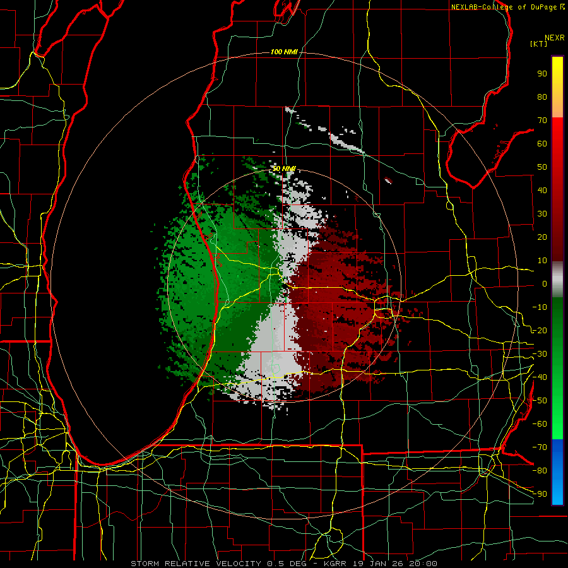Click the -10 value on the velocity scale
This screenshot has height=568, width=568.
point(540,307)
